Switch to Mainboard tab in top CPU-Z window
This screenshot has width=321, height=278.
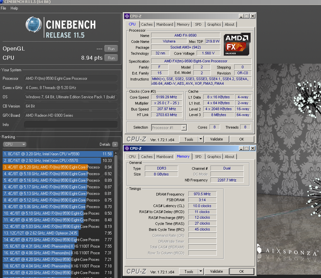(165, 24)
